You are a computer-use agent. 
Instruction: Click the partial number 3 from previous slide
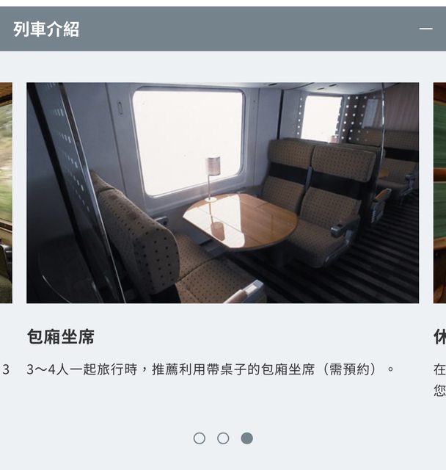click(x=6, y=369)
